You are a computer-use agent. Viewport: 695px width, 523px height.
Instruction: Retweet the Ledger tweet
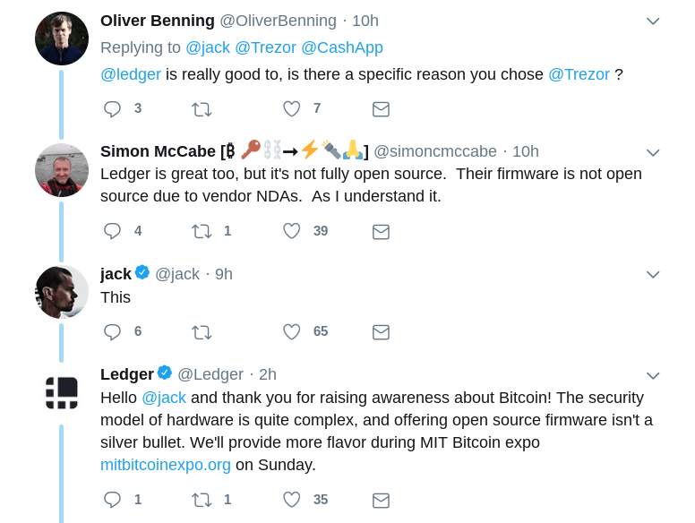point(202,500)
